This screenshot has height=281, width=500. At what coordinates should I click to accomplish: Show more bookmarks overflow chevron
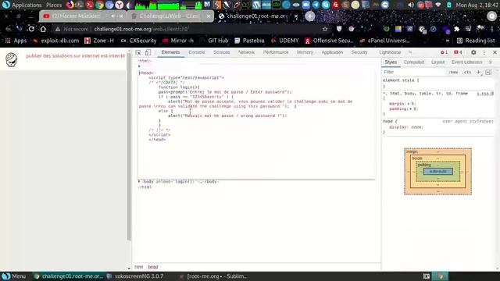click(x=448, y=41)
